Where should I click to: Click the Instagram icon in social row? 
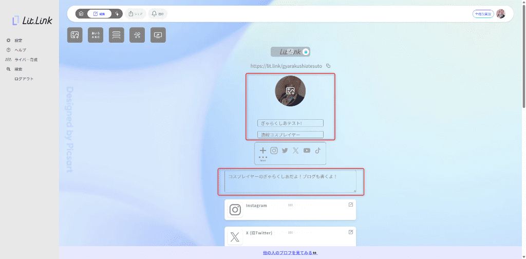(x=274, y=151)
